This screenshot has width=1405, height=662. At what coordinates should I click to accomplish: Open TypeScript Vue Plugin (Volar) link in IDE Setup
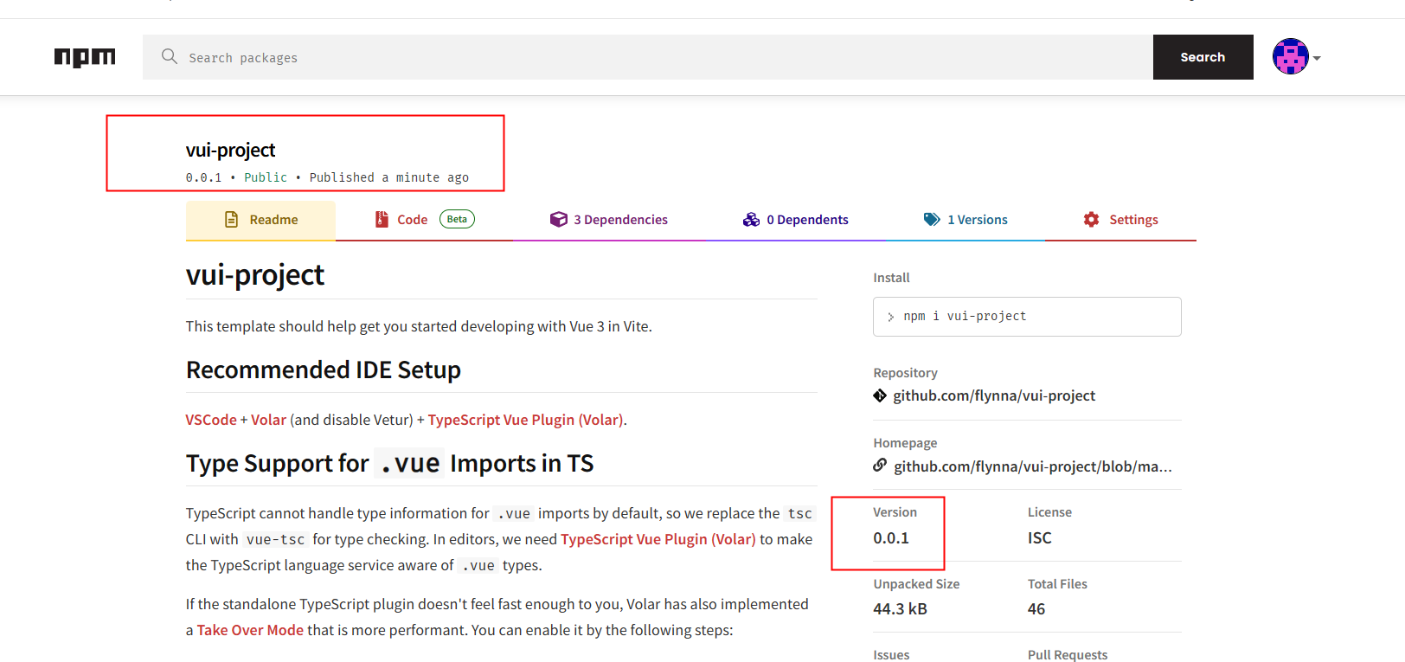point(526,420)
